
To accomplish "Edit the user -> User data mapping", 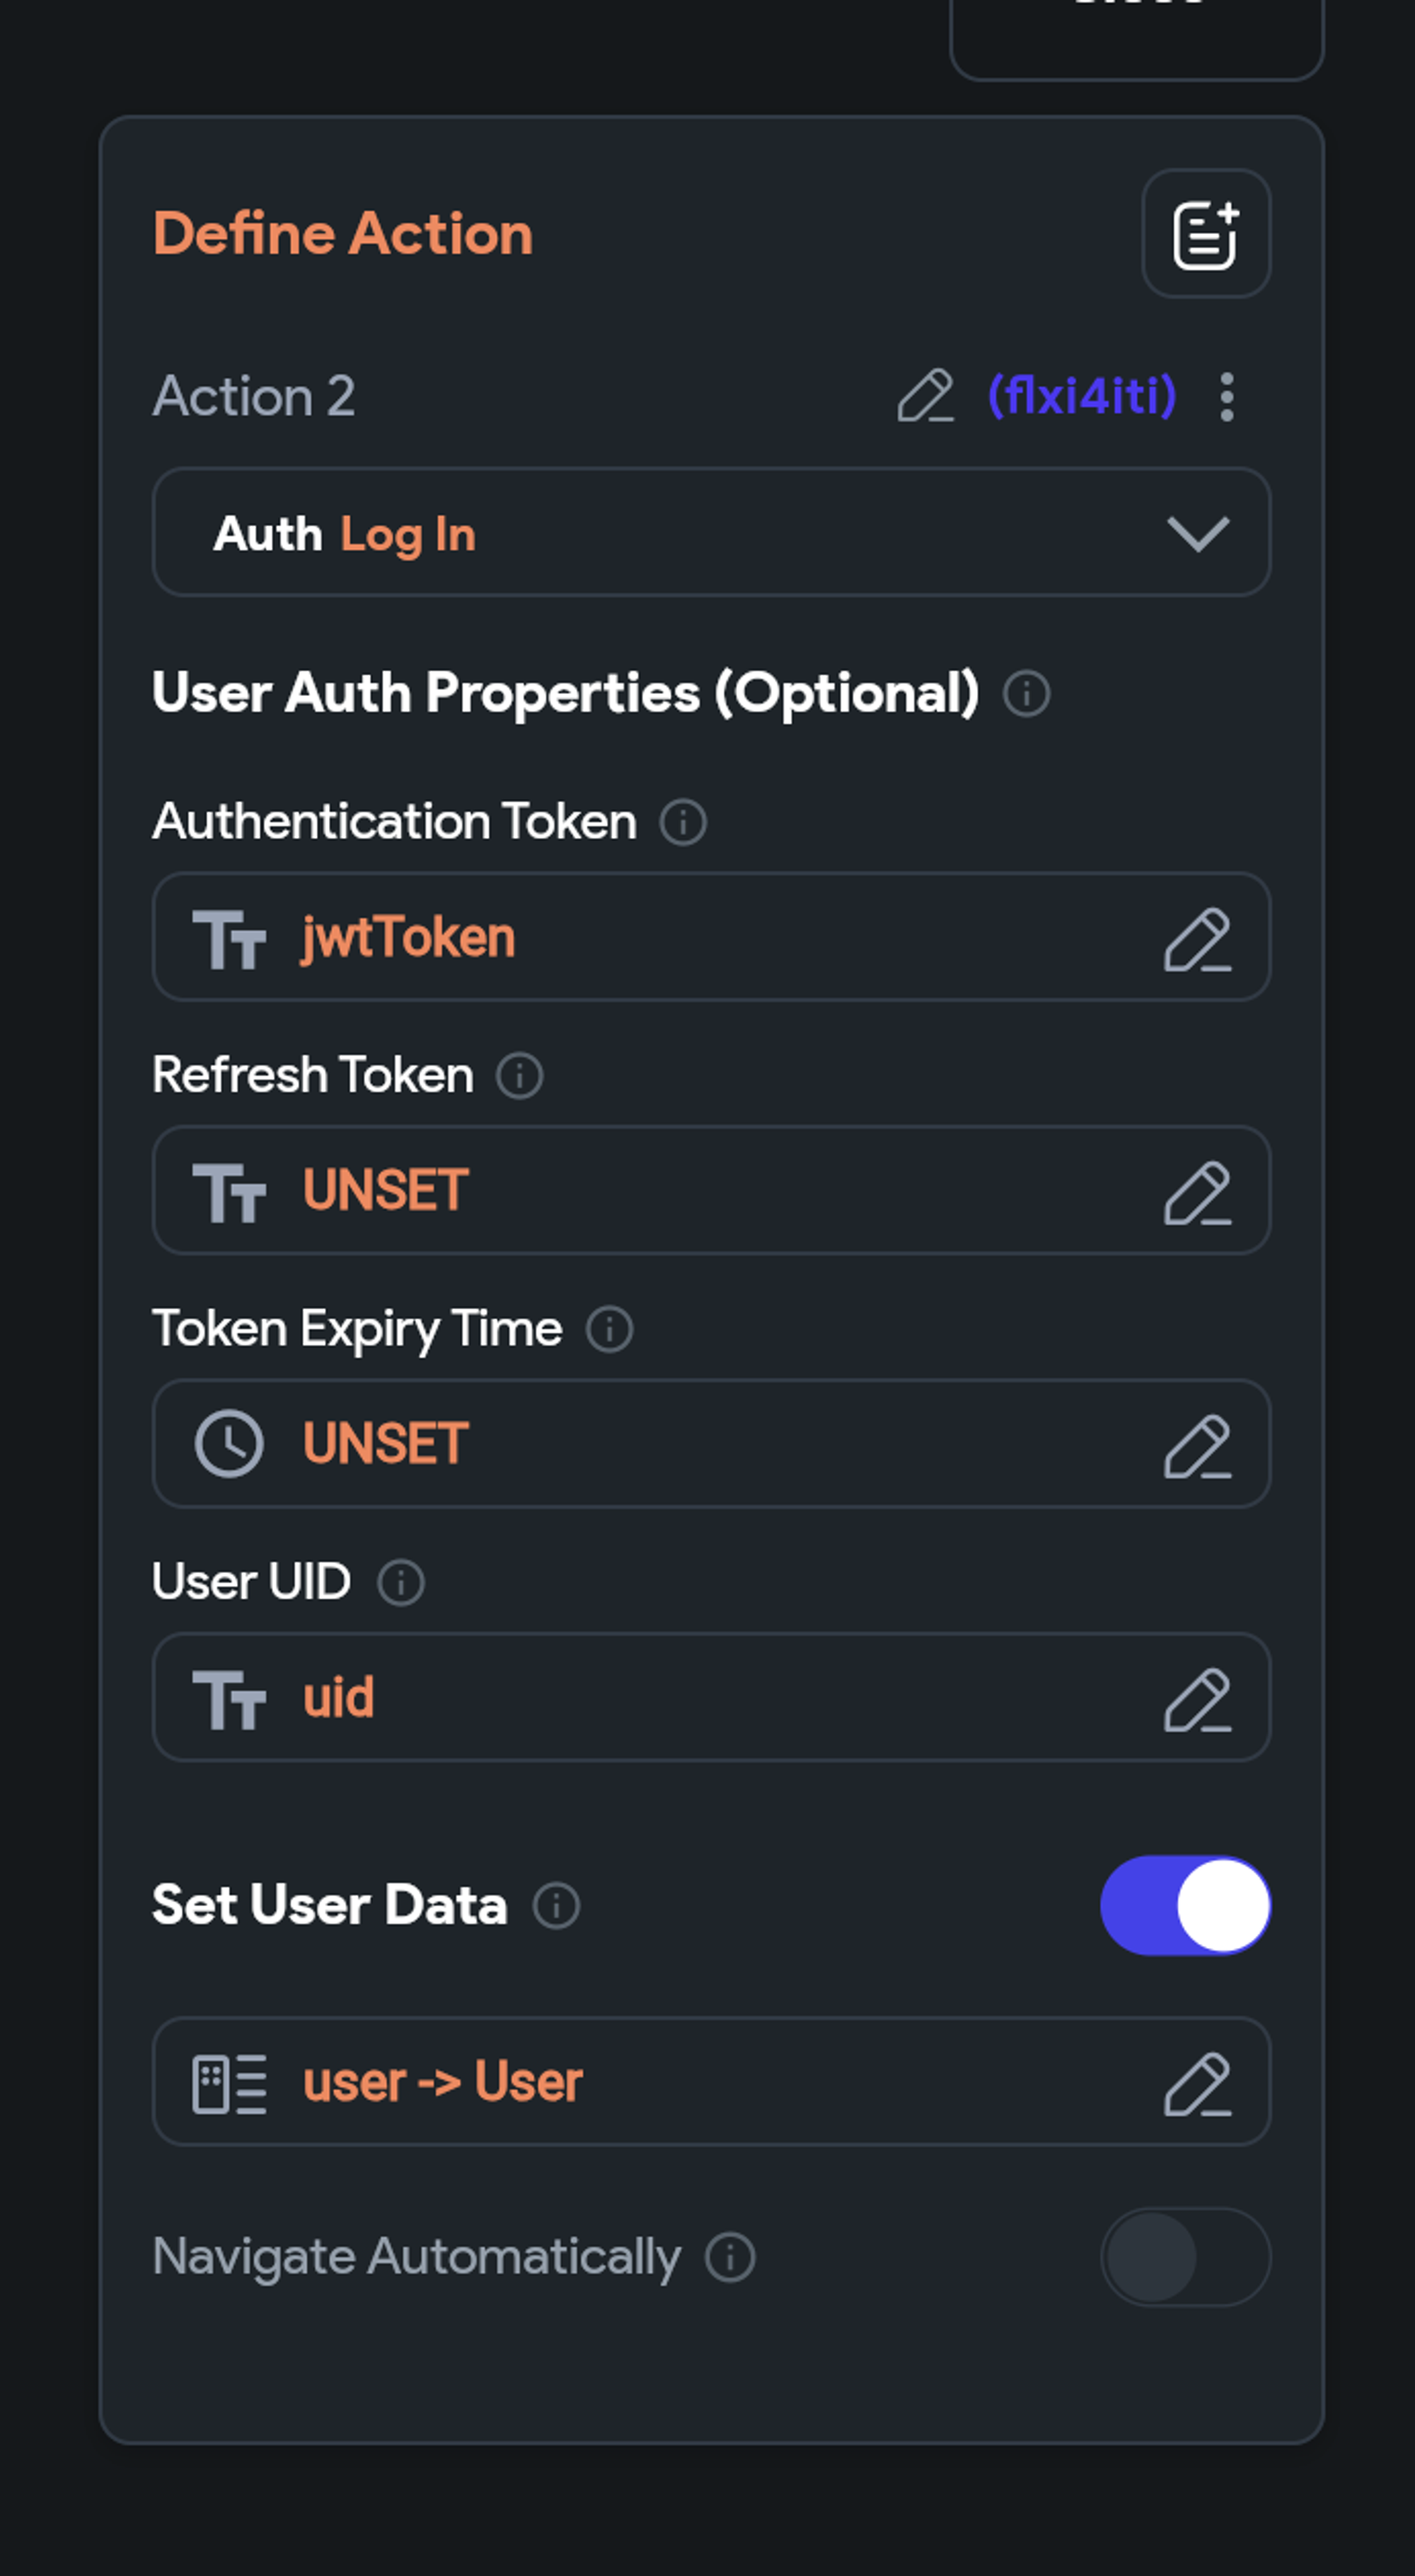I will pyautogui.click(x=1197, y=2083).
